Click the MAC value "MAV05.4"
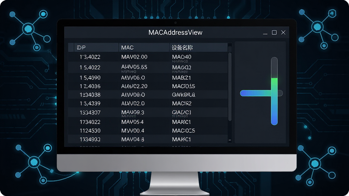The width and height of the screenshot is (349, 196). tap(133, 122)
